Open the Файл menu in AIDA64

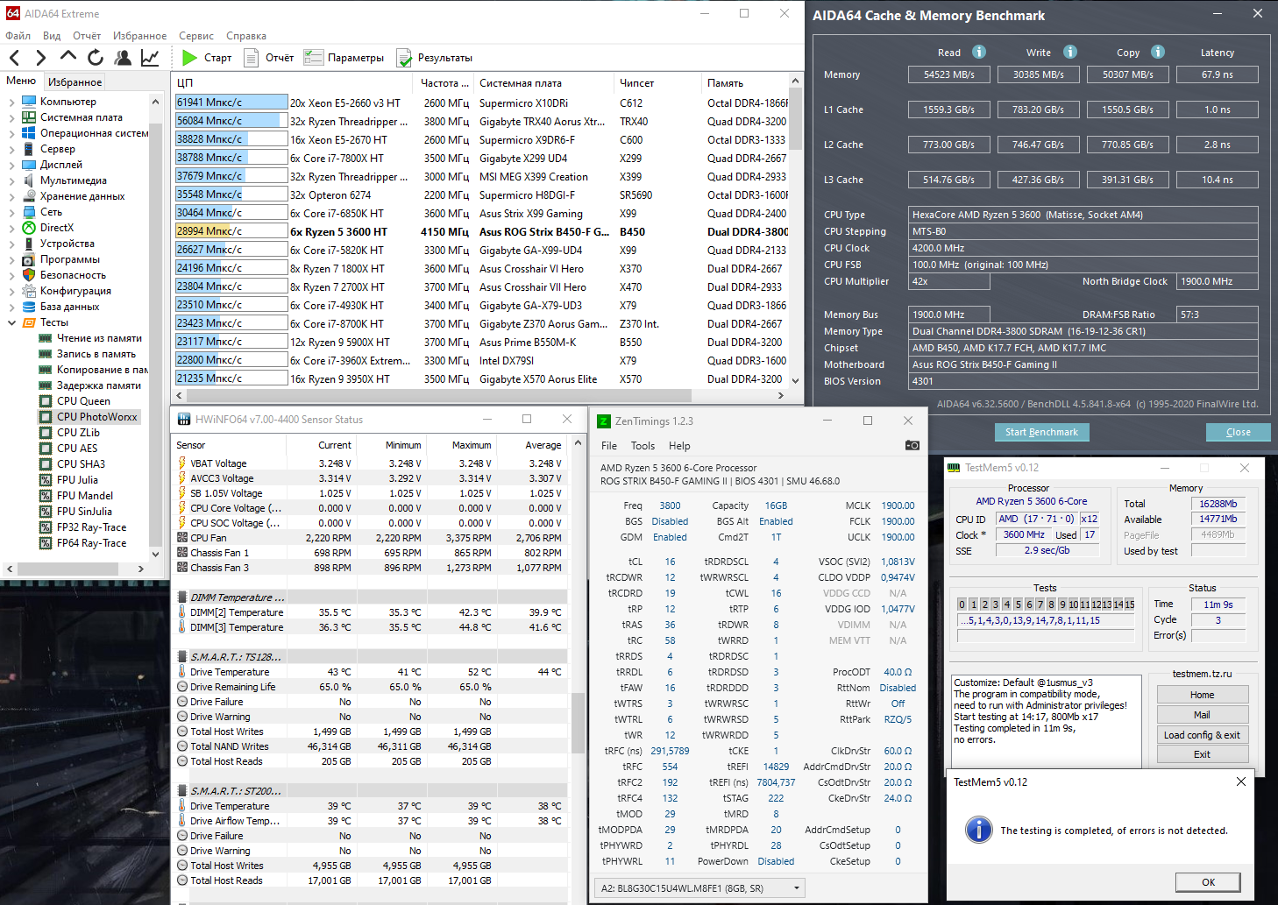coord(18,36)
